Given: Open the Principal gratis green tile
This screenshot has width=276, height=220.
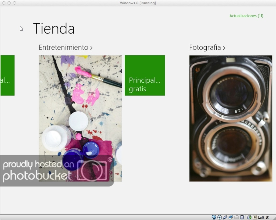Looking at the screenshot, I should tap(145, 75).
